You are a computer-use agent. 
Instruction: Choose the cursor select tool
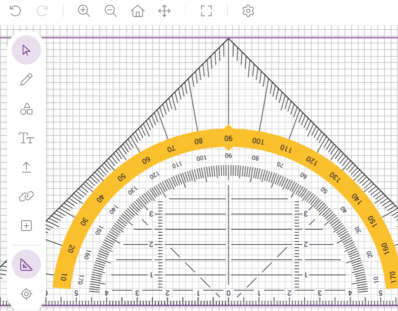point(26,50)
